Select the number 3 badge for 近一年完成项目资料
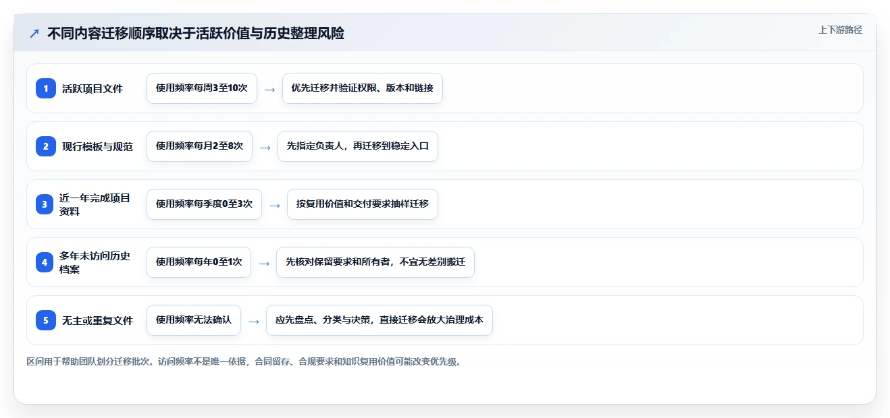890x418 pixels. [46, 204]
